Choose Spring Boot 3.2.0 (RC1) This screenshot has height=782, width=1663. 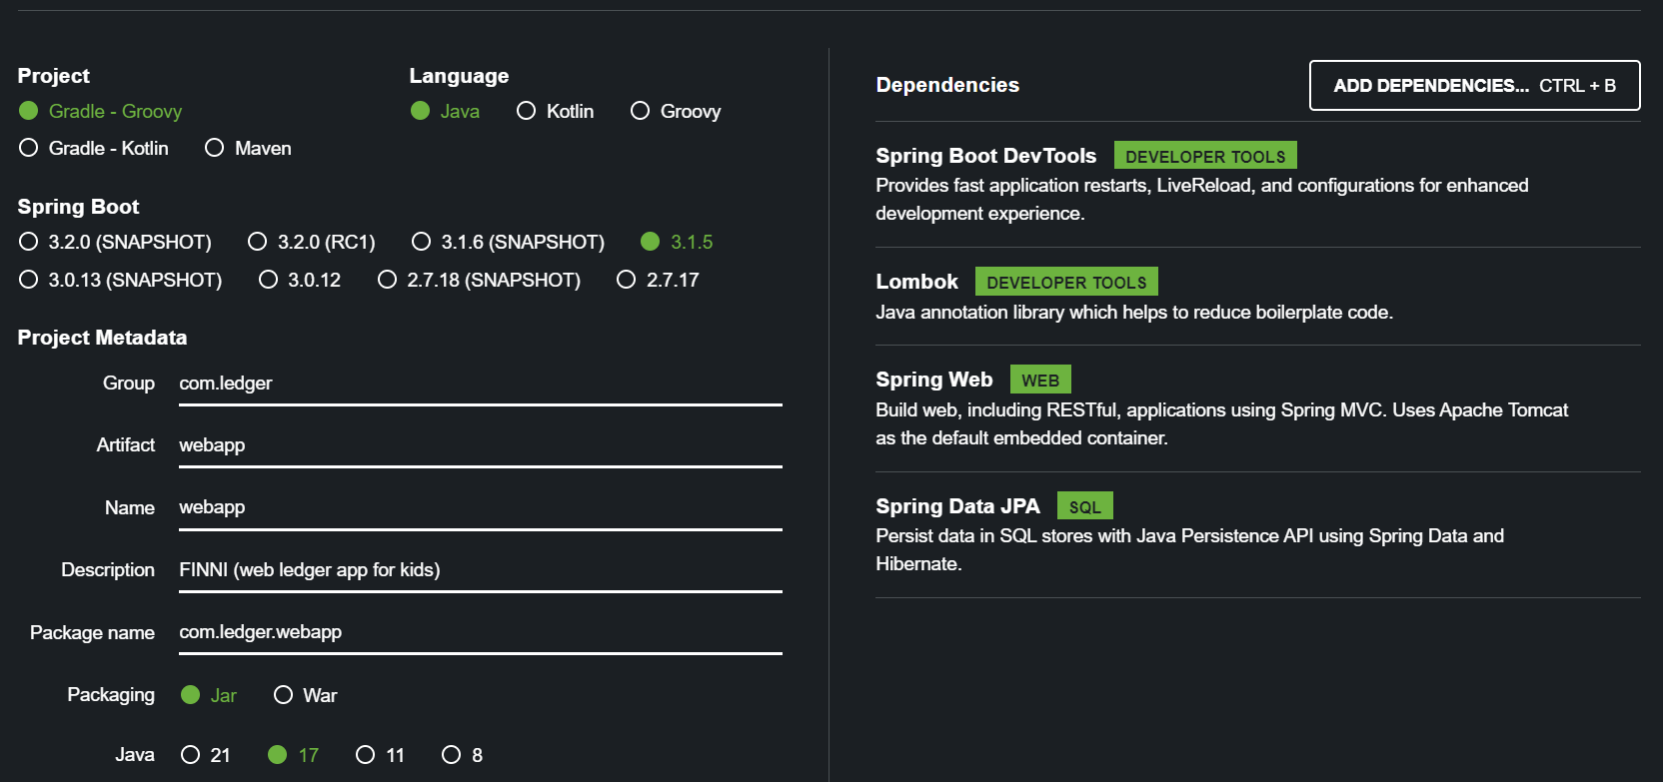pos(312,242)
